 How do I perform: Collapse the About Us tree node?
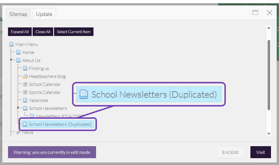tap(11, 60)
